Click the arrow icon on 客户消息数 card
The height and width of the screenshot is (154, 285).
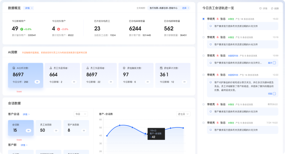(83, 130)
